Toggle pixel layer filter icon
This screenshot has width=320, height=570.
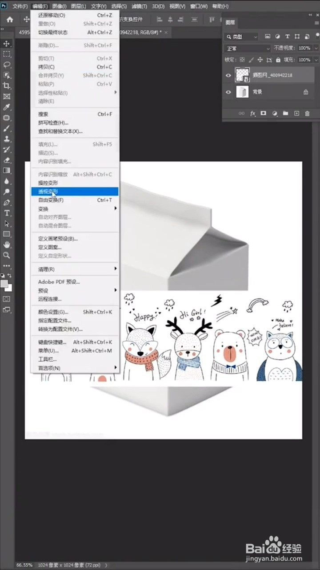point(267,37)
